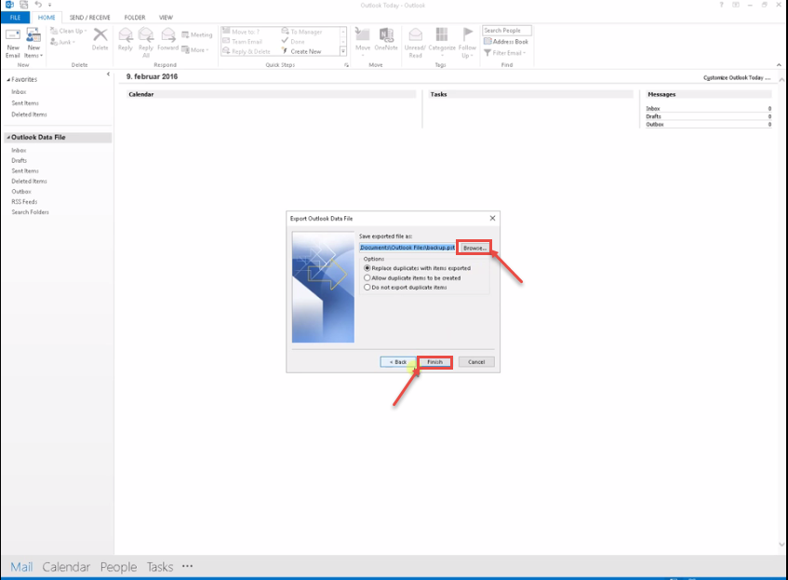
Task: Open the More respond dropdown
Action: tap(194, 49)
